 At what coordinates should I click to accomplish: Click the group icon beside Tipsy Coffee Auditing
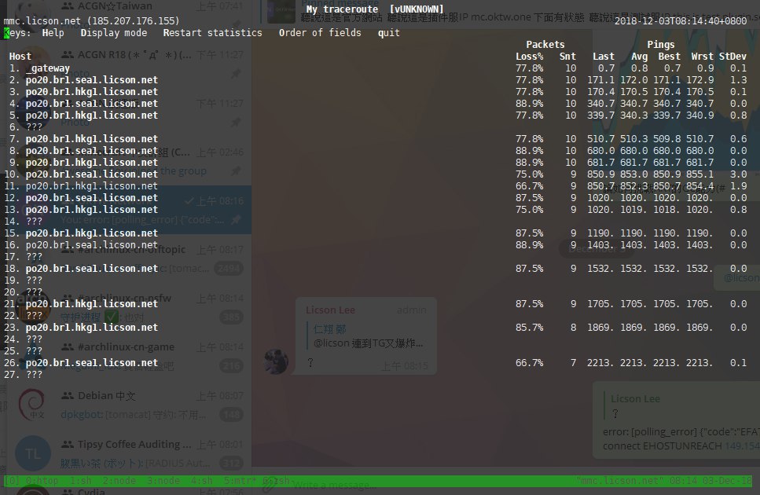tap(68, 444)
